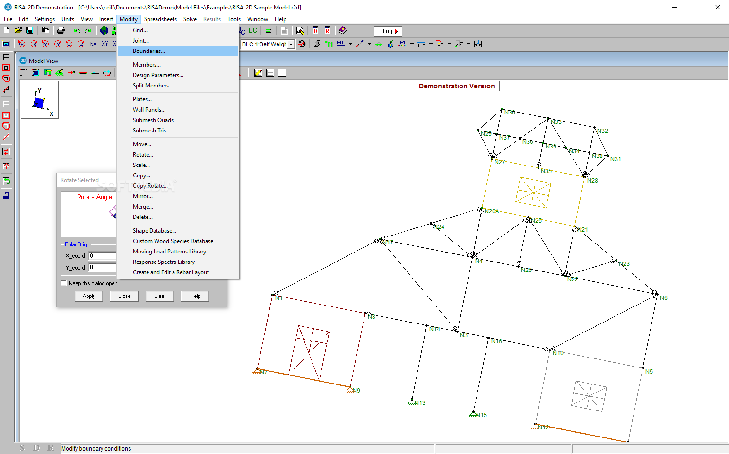Toggle the I-beam rendering icon
The width and height of the screenshot is (729, 454).
point(317,44)
